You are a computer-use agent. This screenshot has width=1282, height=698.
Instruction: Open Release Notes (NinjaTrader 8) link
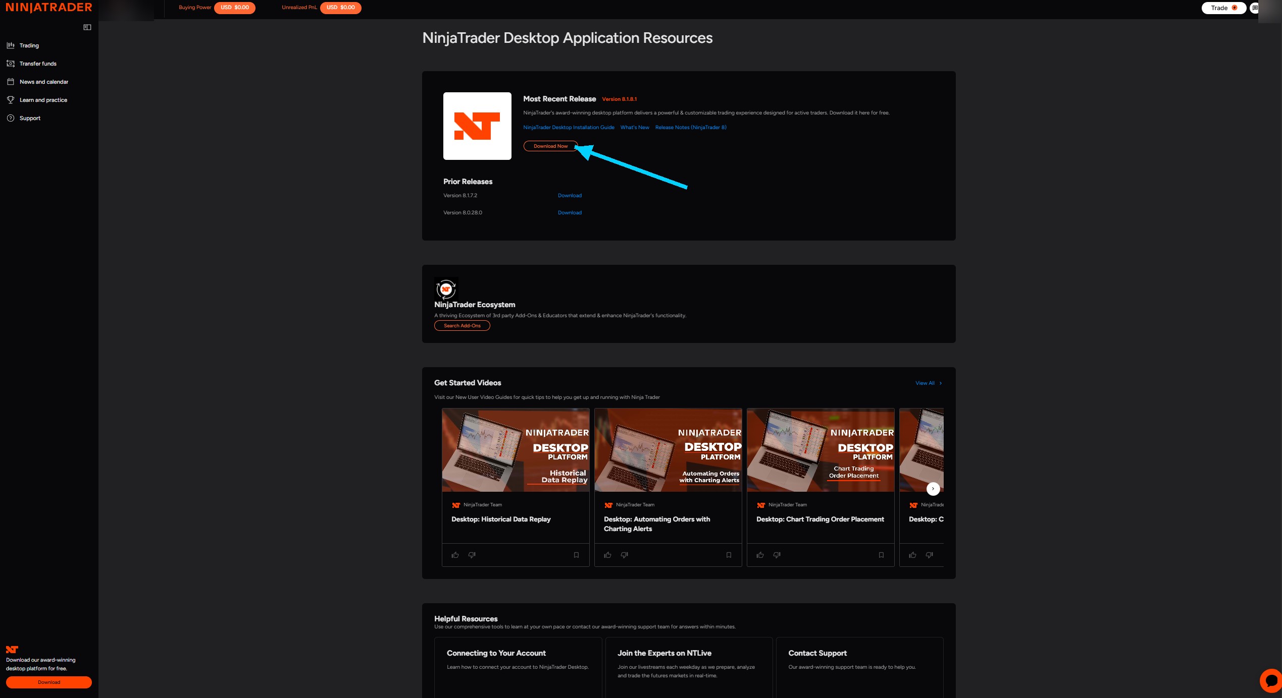691,128
